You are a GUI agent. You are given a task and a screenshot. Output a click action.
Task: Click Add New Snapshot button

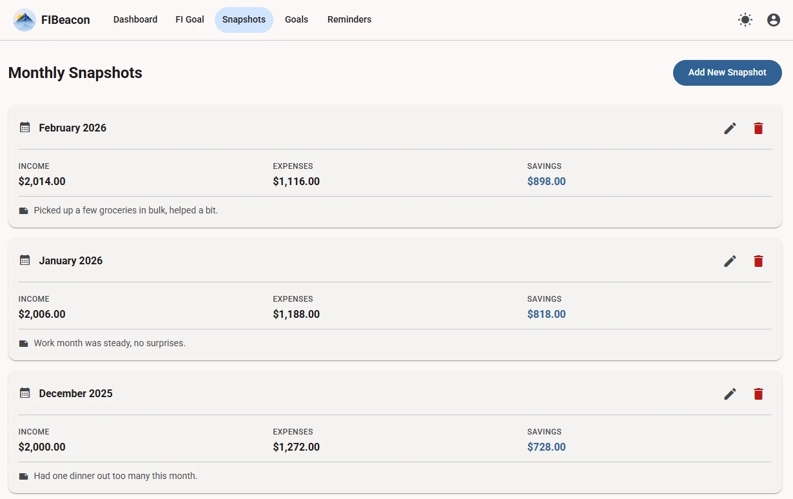click(727, 73)
